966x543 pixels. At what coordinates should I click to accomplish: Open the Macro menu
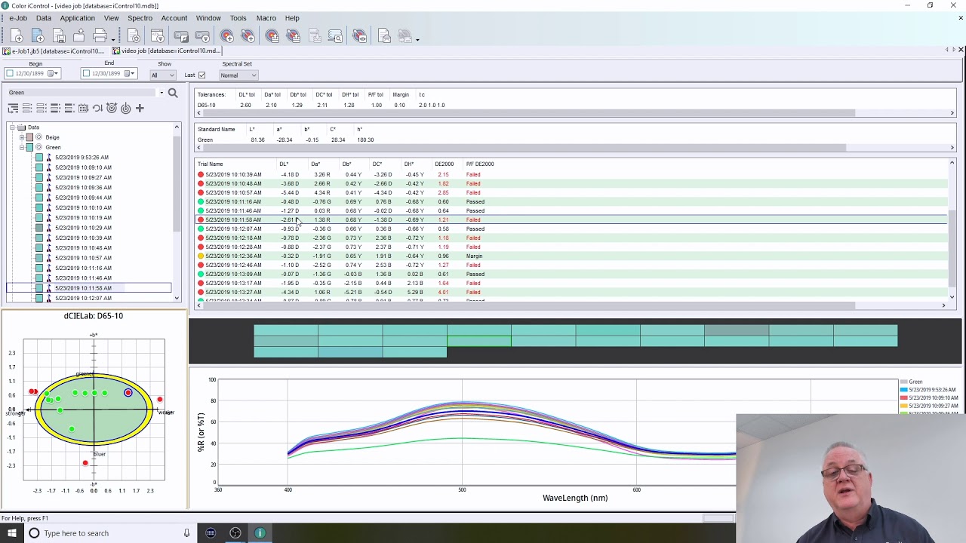266,18
